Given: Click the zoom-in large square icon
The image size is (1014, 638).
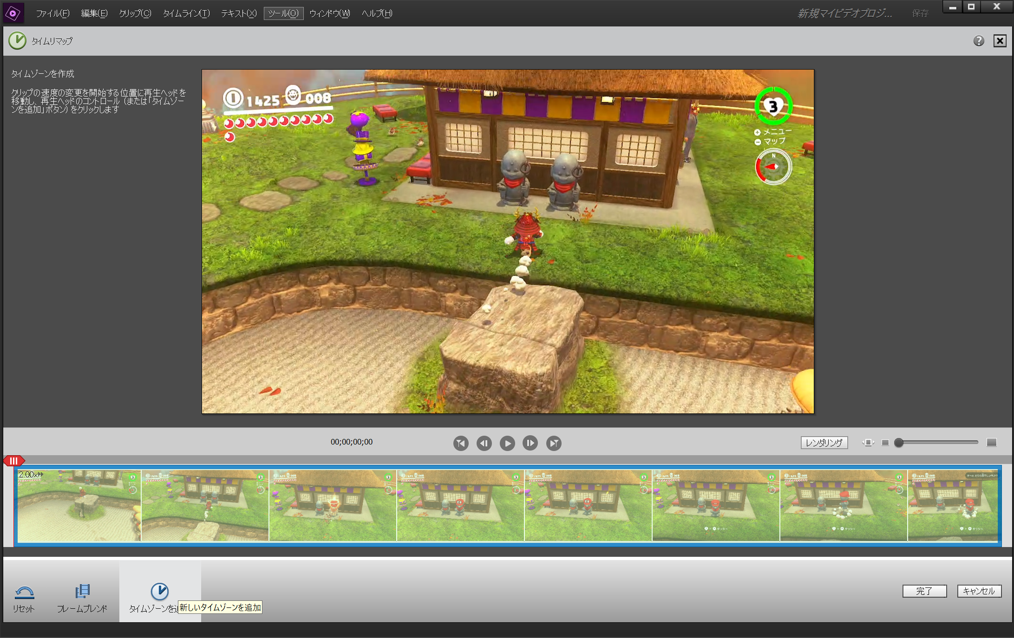Looking at the screenshot, I should pos(992,443).
